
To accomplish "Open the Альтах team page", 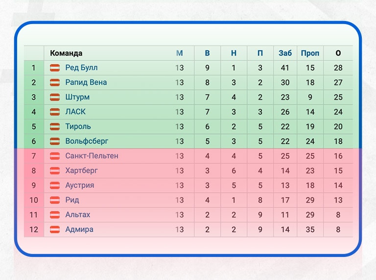I will coord(77,215).
